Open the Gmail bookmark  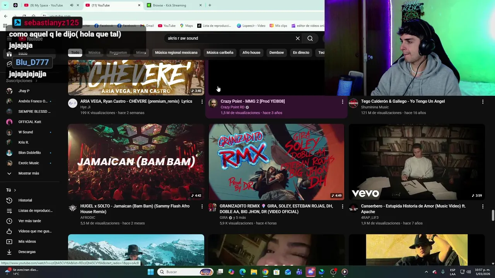pyautogui.click(x=147, y=26)
